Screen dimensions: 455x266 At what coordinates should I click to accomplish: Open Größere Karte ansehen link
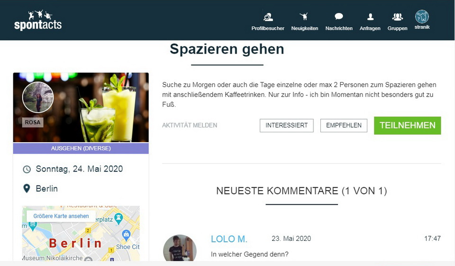coord(61,216)
